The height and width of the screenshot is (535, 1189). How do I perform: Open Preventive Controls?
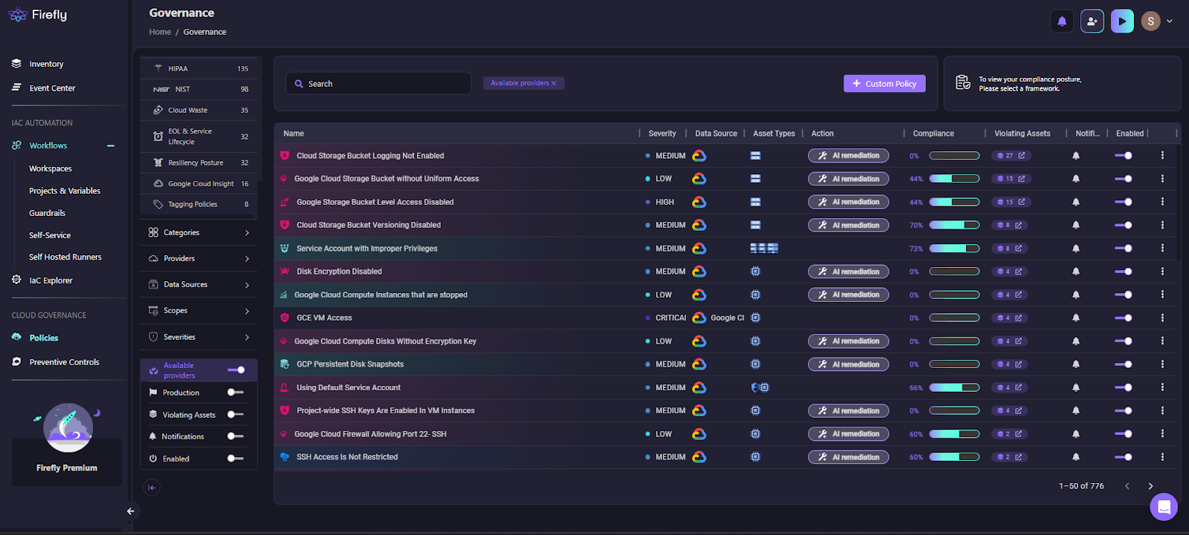click(64, 362)
